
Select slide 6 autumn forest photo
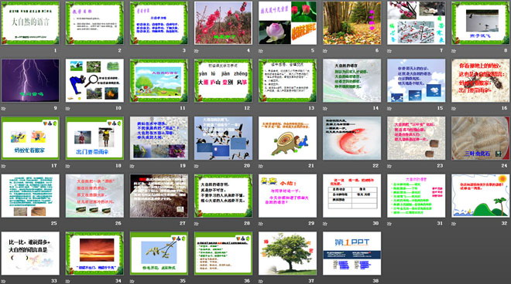pos(352,22)
